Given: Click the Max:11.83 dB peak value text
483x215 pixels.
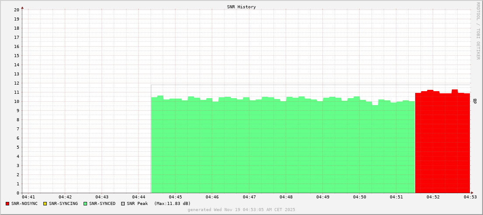Looking at the screenshot, I should tap(172, 204).
